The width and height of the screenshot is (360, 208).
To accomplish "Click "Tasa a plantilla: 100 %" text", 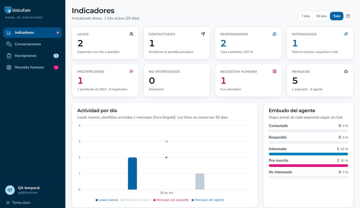I will (x=237, y=52).
